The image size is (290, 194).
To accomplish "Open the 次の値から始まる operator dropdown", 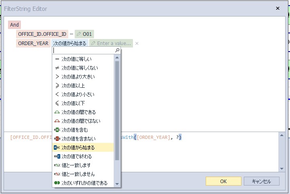I will (x=69, y=43).
